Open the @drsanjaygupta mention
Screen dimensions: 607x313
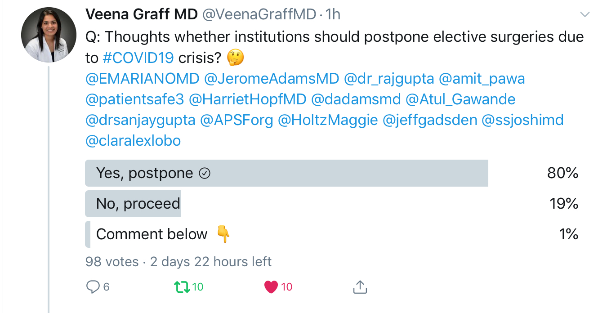click(x=140, y=120)
